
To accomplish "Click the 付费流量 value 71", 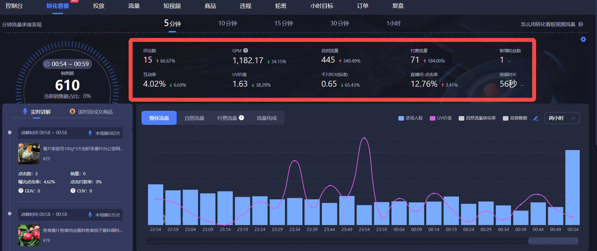I will pos(415,60).
